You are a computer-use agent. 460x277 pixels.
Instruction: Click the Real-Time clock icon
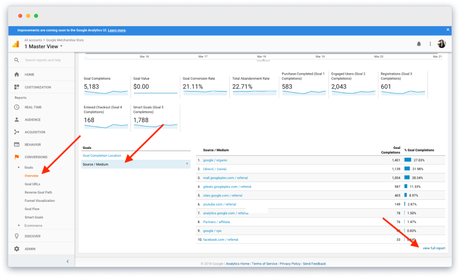pos(17,107)
